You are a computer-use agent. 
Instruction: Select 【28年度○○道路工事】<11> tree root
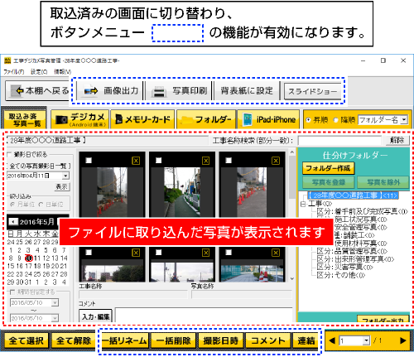353,195
